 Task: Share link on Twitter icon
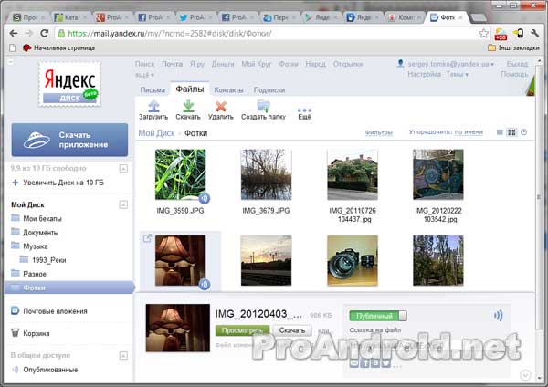coord(385,363)
